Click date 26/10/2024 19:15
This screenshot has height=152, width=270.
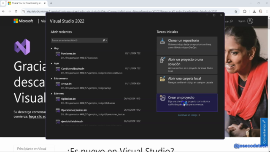tap(132, 99)
